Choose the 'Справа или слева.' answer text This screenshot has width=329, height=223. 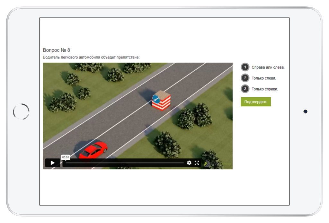pyautogui.click(x=268, y=67)
